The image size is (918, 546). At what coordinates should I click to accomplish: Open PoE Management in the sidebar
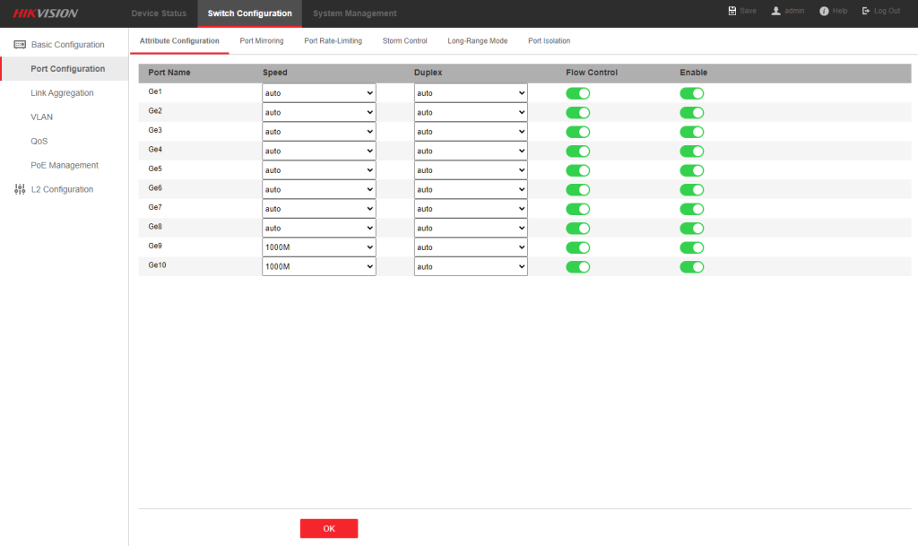click(65, 165)
